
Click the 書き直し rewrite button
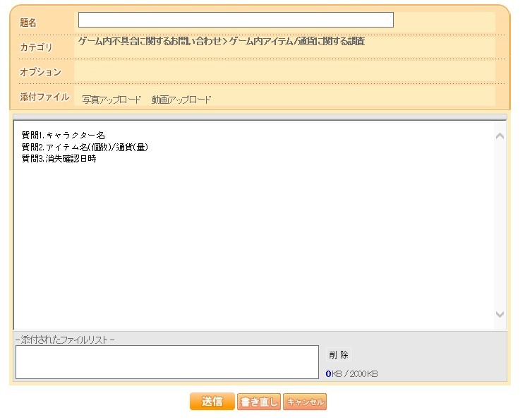pos(259,402)
